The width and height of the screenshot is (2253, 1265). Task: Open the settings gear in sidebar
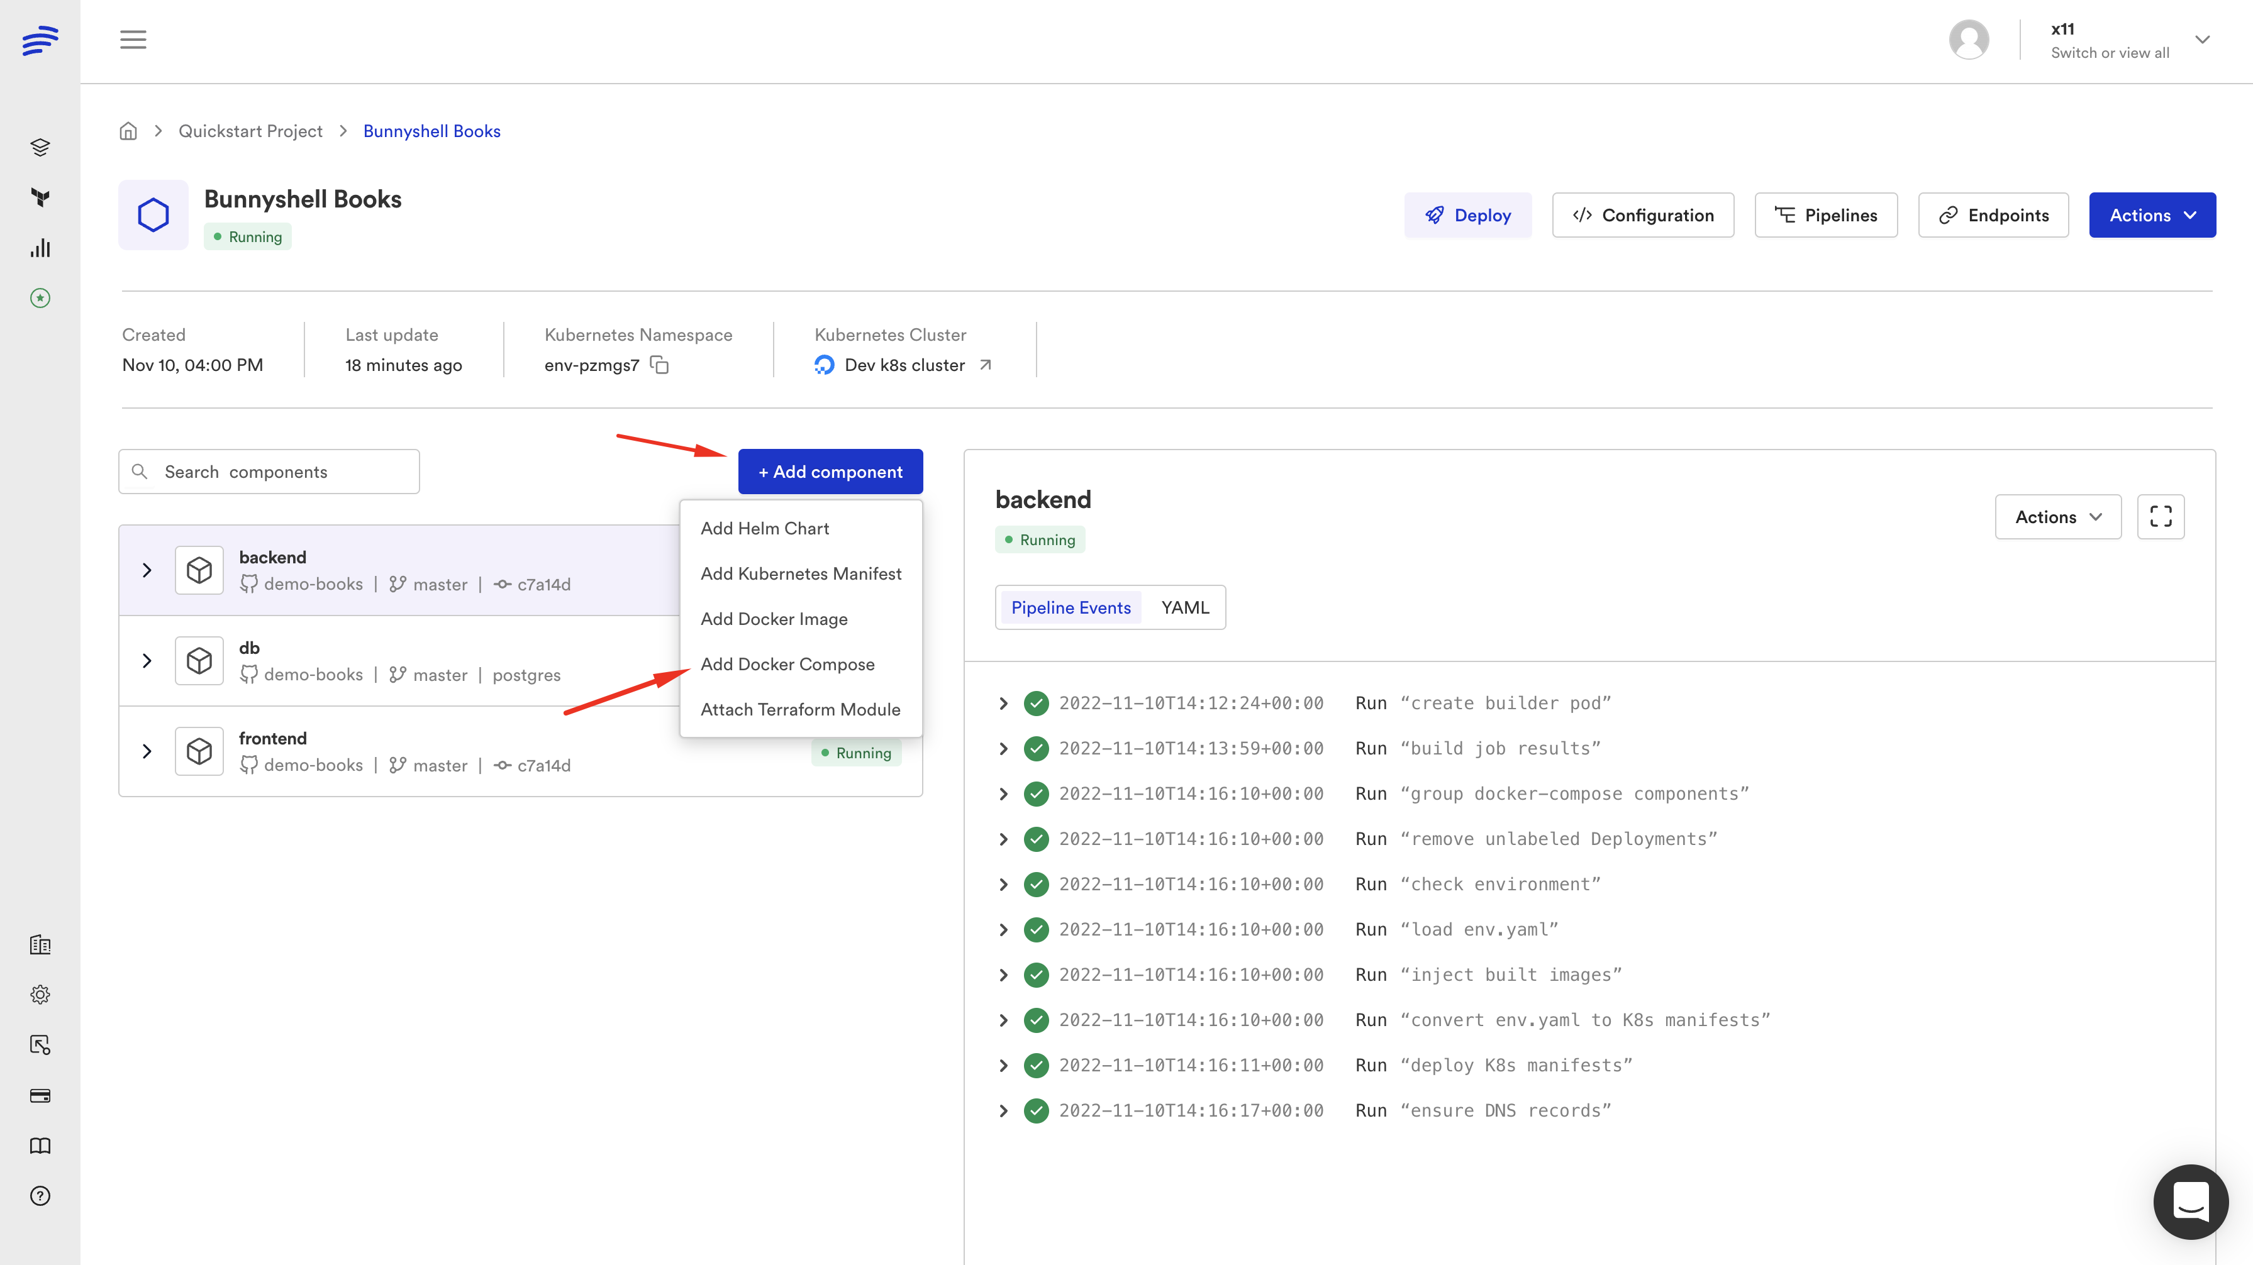[40, 995]
